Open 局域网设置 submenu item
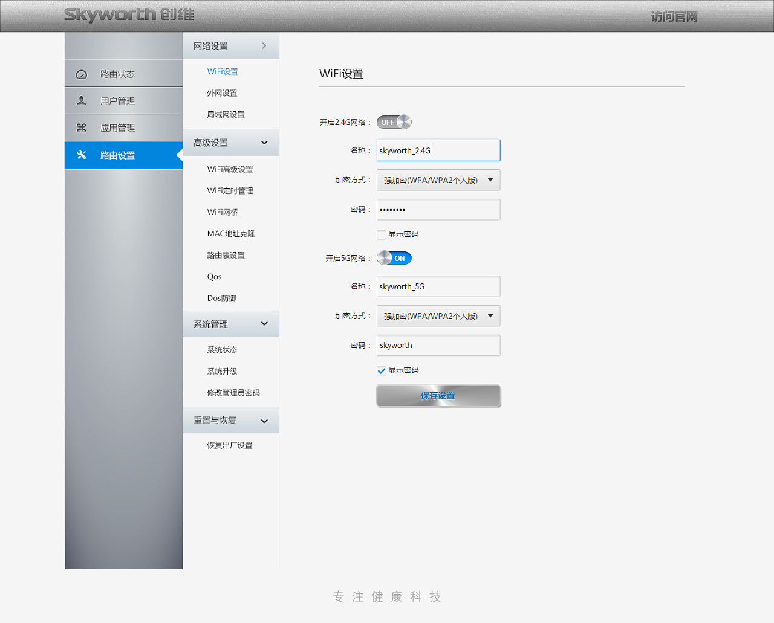 point(226,114)
